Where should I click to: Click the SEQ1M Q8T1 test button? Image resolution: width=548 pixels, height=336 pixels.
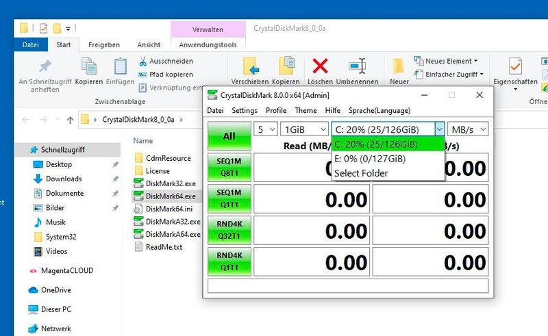[229, 167]
